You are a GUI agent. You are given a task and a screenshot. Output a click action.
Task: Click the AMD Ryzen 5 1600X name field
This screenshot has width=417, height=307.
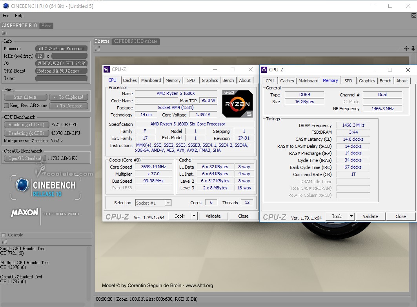(x=176, y=93)
